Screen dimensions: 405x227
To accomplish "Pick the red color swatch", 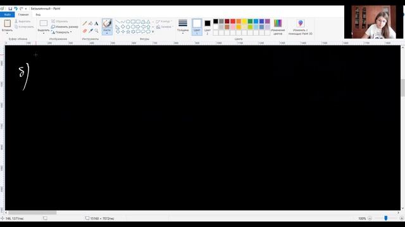I will tap(233, 21).
